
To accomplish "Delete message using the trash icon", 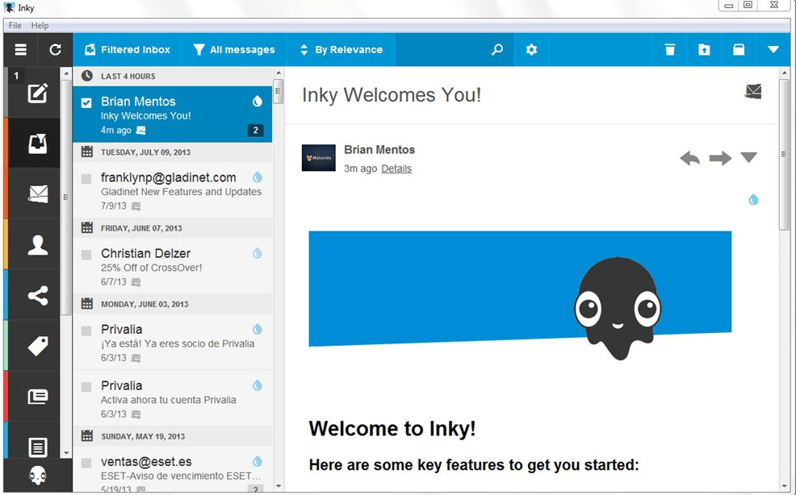I will pyautogui.click(x=669, y=50).
